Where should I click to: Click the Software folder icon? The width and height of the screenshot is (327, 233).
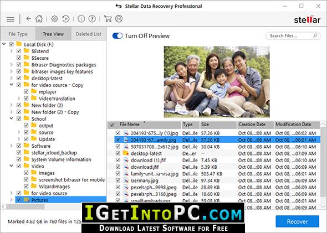point(27,146)
